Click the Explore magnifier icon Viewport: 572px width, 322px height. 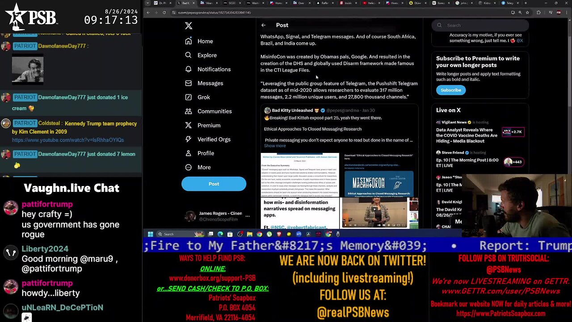coord(189,55)
